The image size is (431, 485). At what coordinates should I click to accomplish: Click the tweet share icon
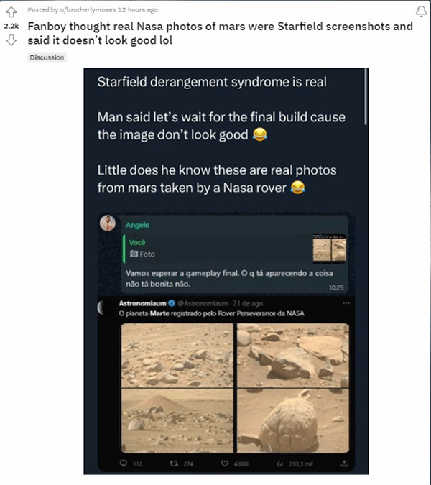344,463
